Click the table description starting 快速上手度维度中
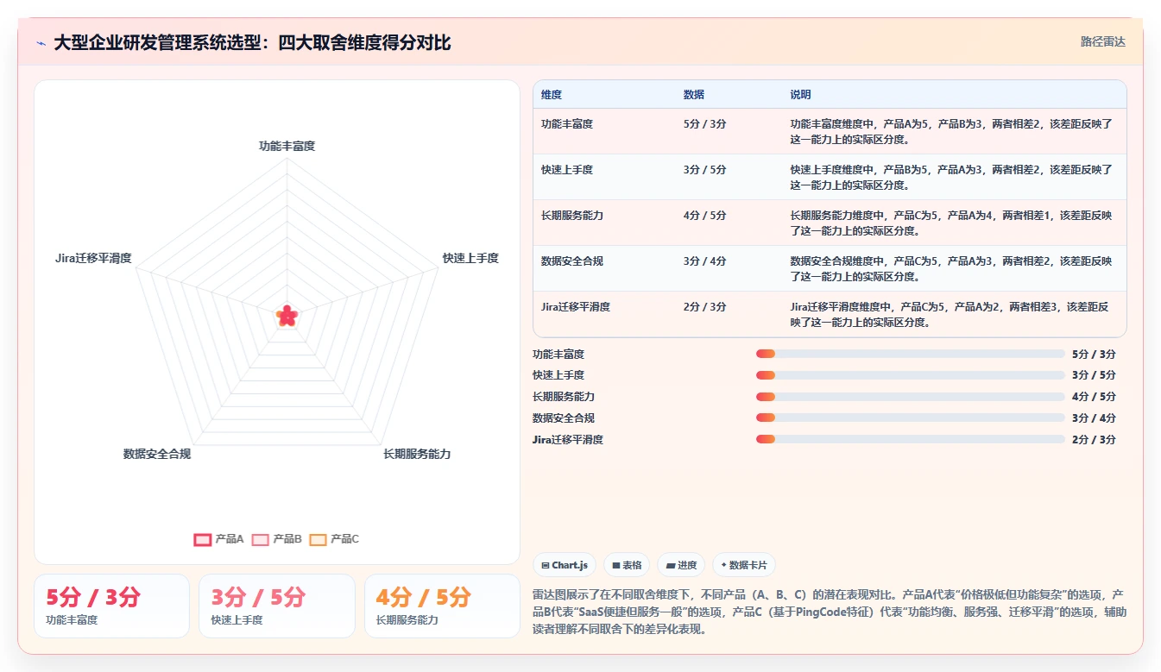1161x672 pixels. point(951,177)
